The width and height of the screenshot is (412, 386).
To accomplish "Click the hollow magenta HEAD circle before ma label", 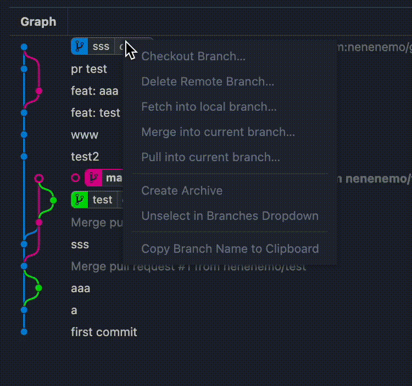I will point(76,178).
